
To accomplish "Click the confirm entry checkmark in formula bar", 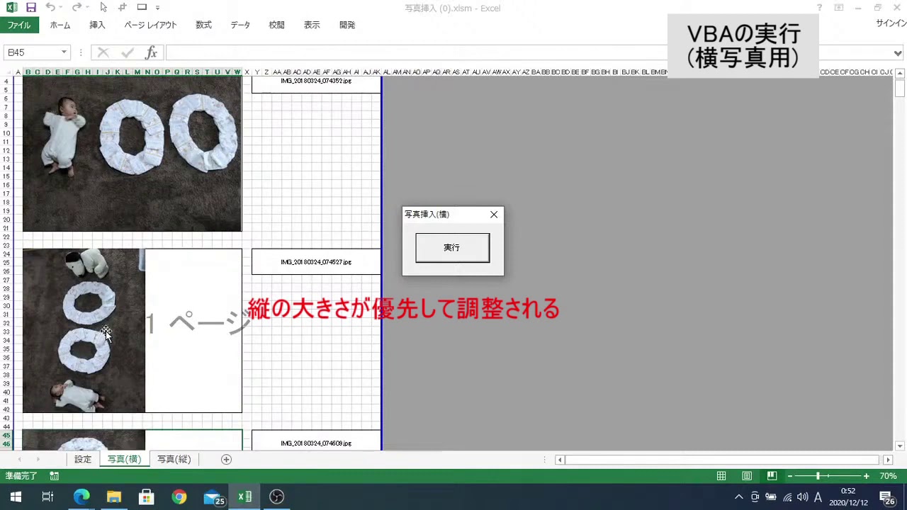I will [x=128, y=52].
